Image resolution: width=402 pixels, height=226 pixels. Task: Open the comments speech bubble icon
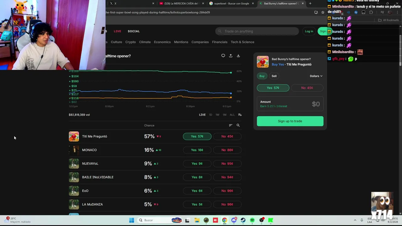223,56
